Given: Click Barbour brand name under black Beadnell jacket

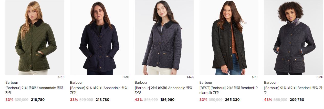Looking at the screenshot, I should pos(206,82).
